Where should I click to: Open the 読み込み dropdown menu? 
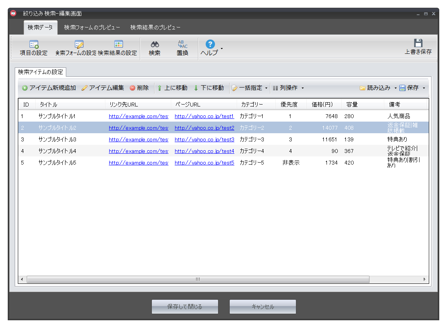[x=395, y=88]
